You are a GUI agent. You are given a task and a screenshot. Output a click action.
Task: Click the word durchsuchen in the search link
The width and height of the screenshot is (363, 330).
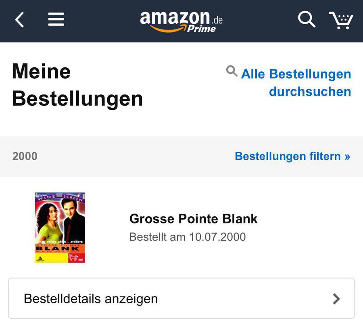pos(310,92)
